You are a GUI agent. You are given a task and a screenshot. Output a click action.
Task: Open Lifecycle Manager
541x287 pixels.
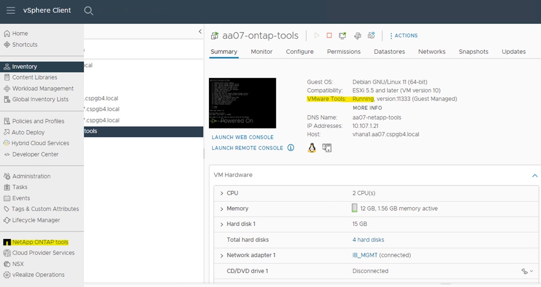(x=36, y=220)
